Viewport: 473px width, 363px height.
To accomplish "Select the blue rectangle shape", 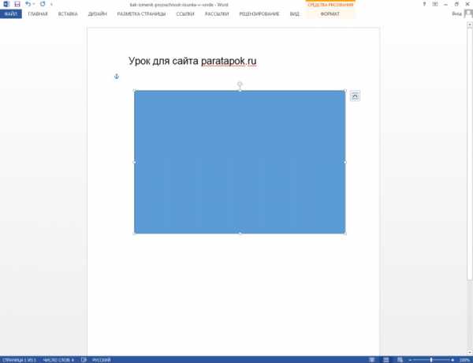I will coord(240,162).
